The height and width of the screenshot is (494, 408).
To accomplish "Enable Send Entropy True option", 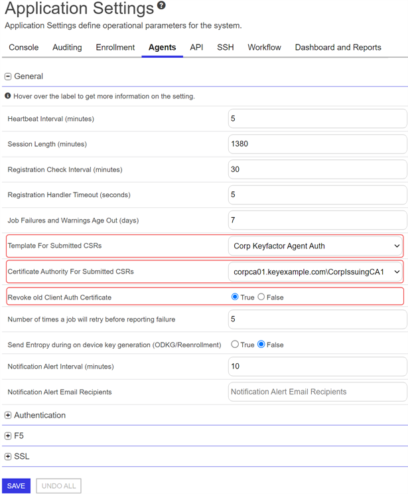I will pyautogui.click(x=235, y=345).
